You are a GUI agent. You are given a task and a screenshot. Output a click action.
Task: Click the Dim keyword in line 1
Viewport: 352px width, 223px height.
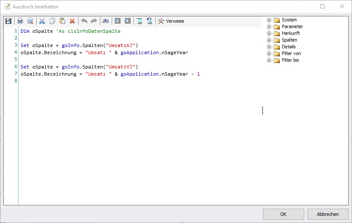25,31
